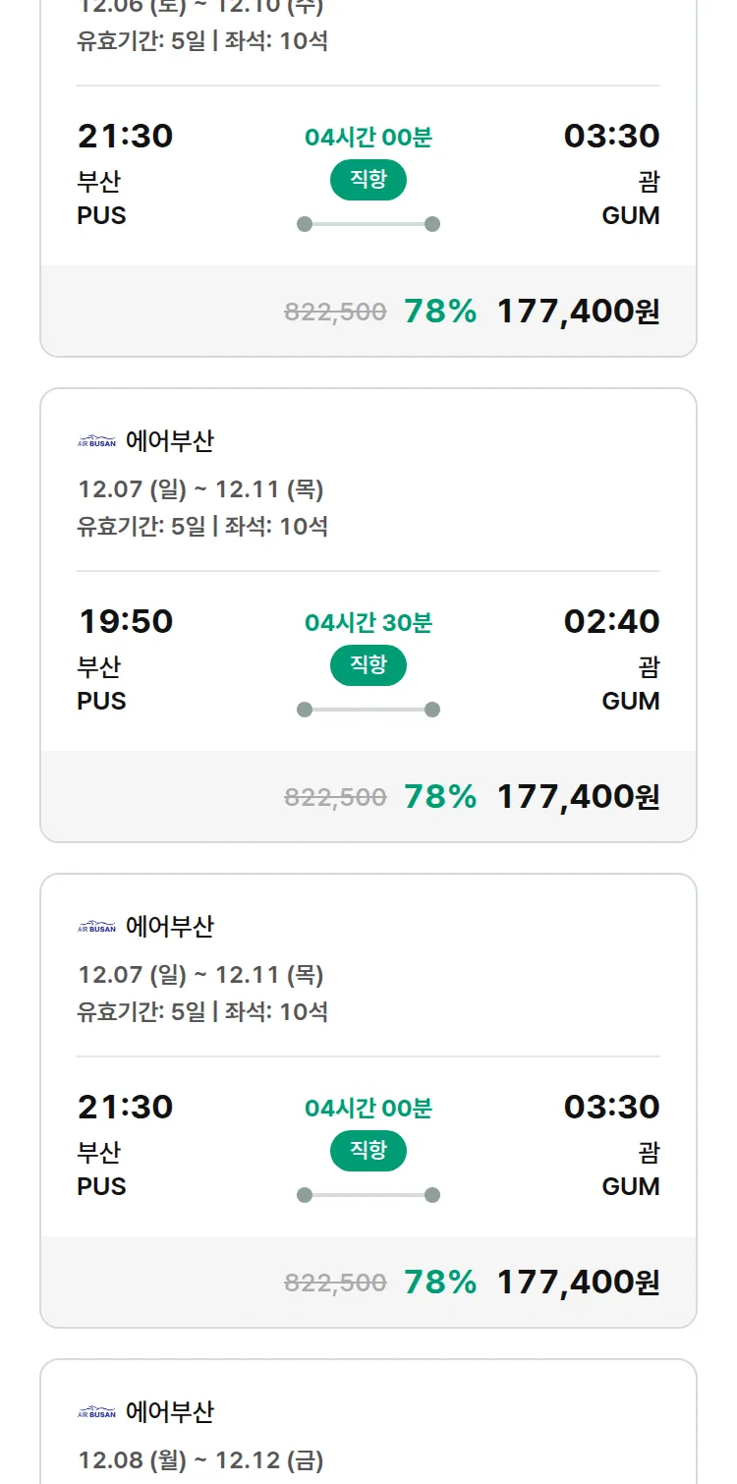Click the 유효기간 5일 text on the 19:50 card
This screenshot has width=737, height=1484.
(142, 526)
